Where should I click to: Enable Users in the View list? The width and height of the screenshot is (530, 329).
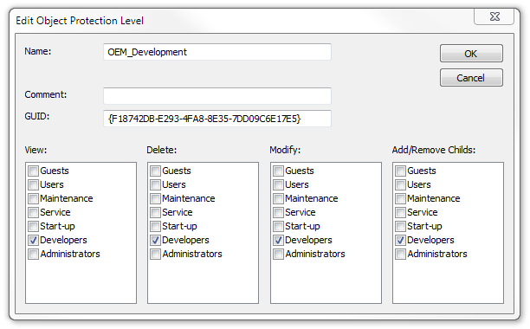click(x=33, y=184)
